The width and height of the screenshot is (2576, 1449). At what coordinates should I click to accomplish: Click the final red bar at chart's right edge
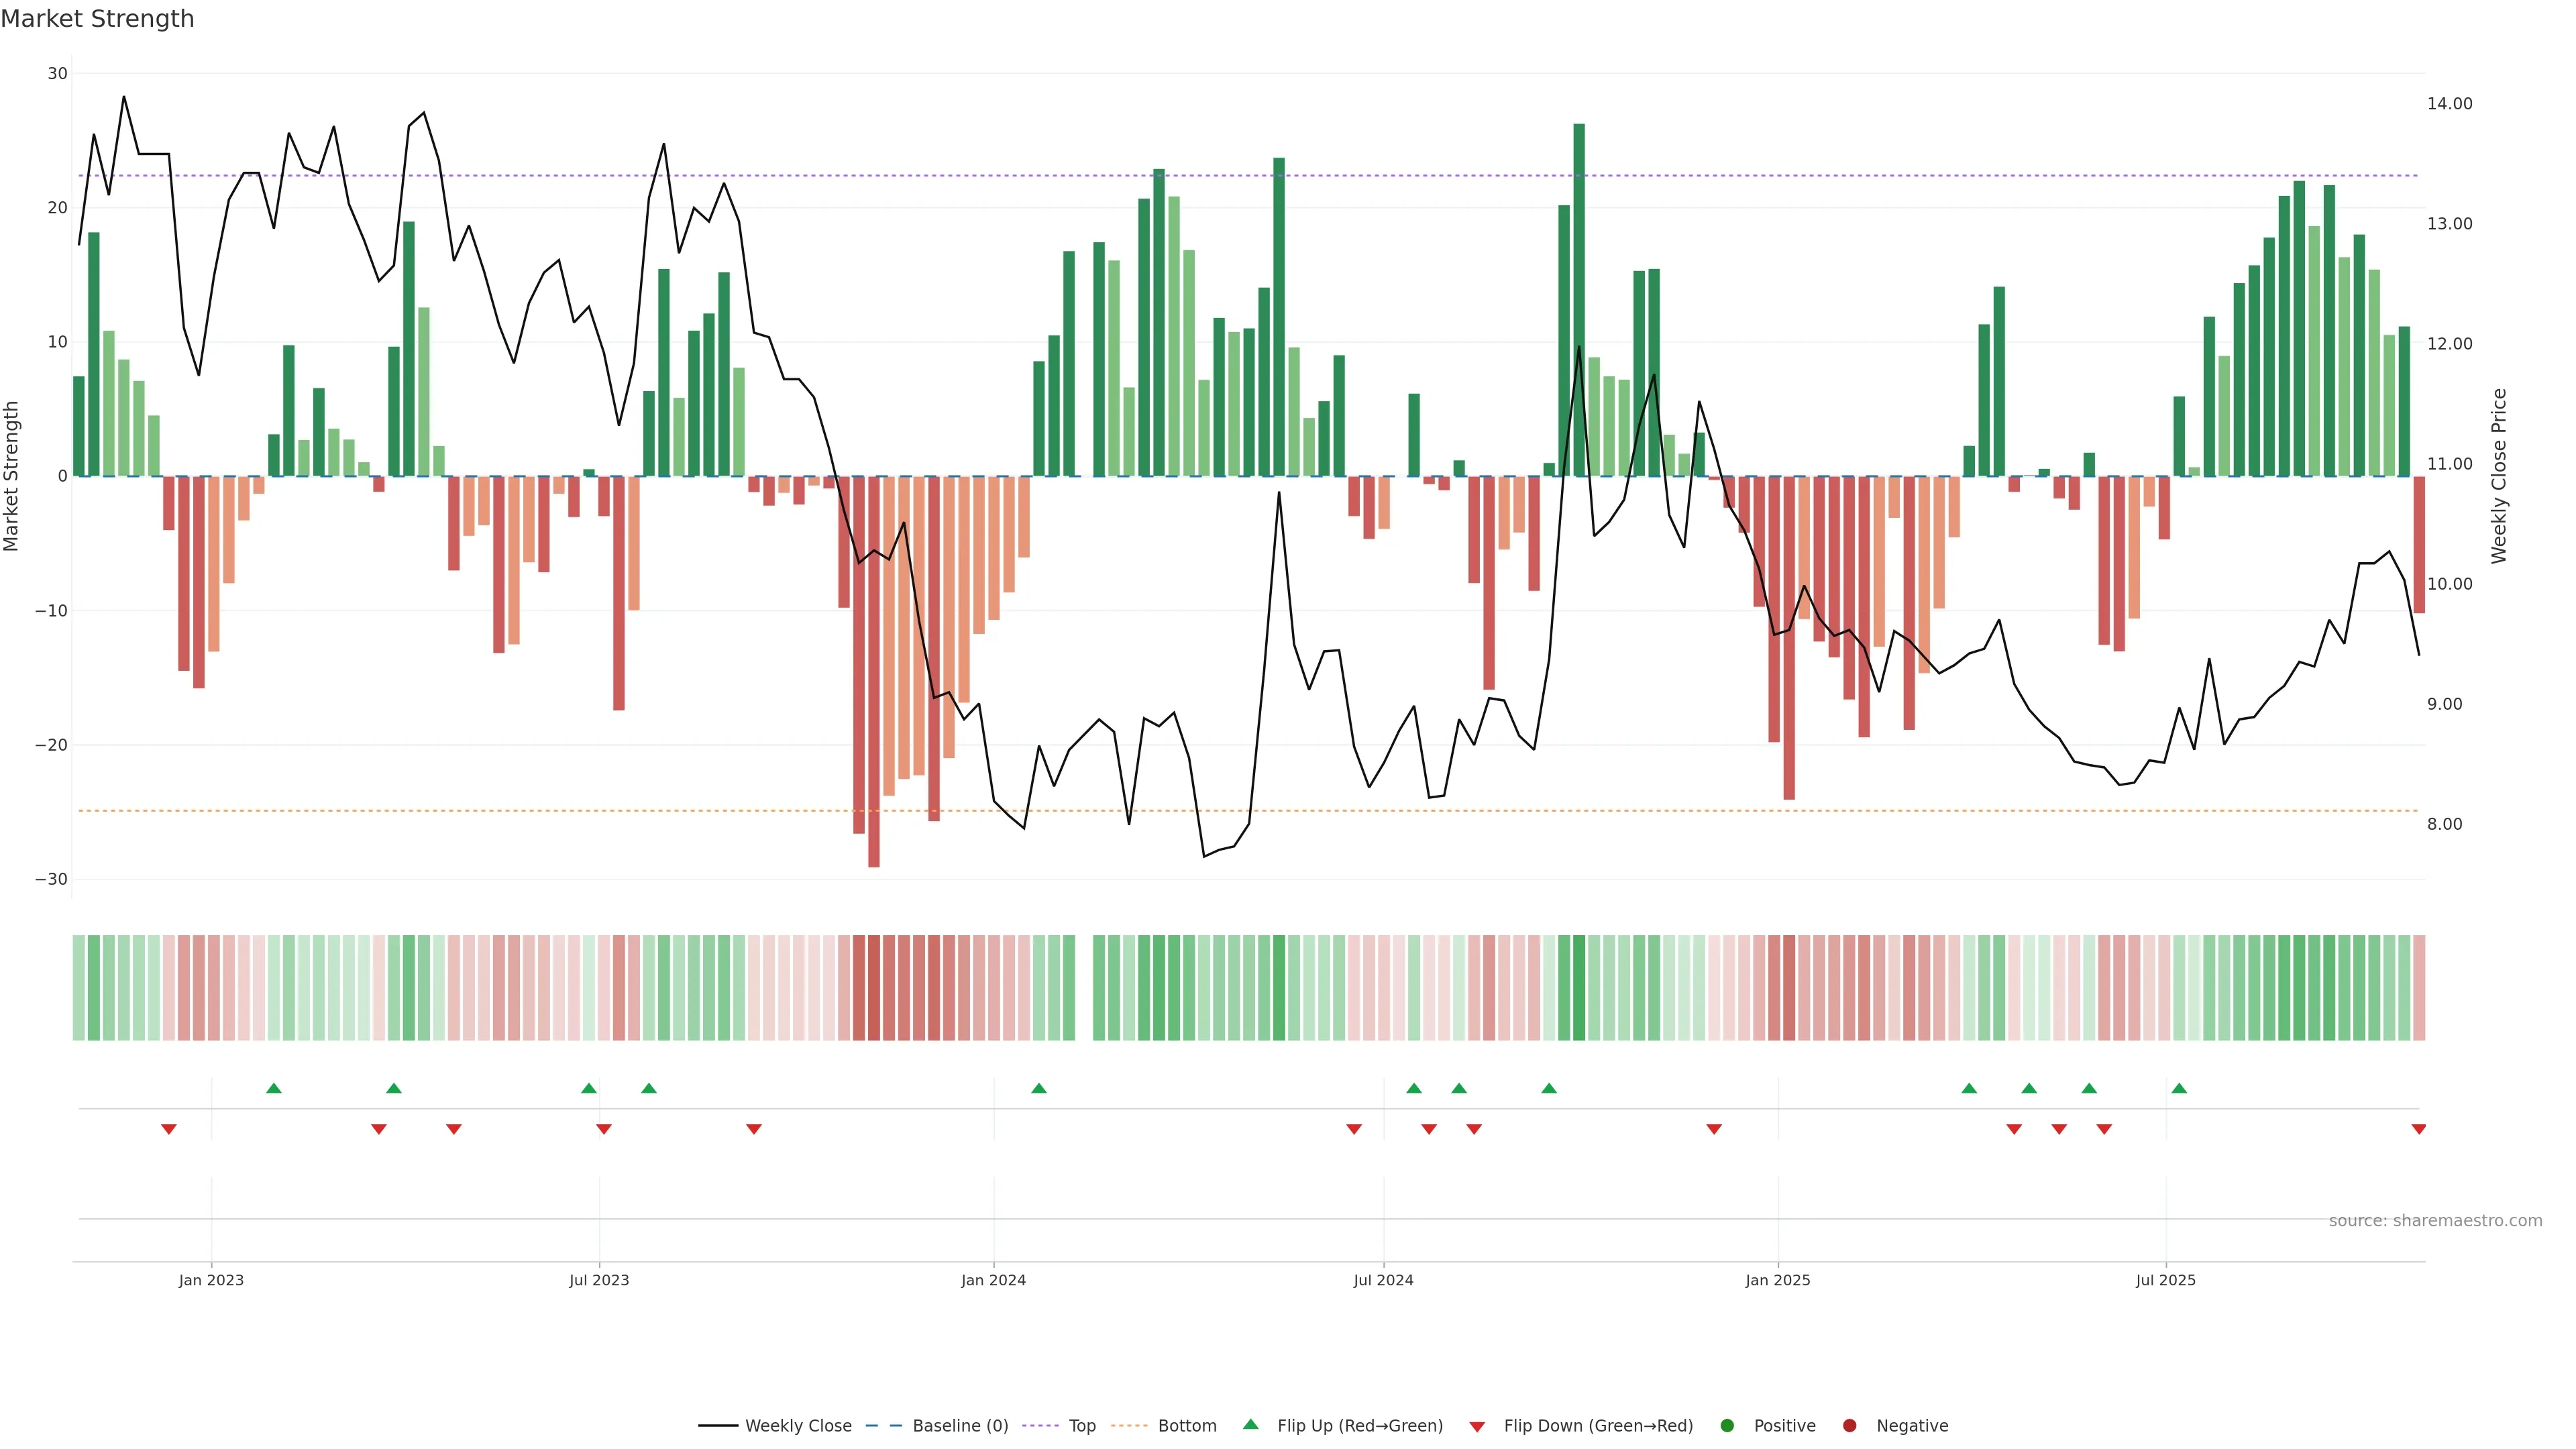(x=2419, y=545)
